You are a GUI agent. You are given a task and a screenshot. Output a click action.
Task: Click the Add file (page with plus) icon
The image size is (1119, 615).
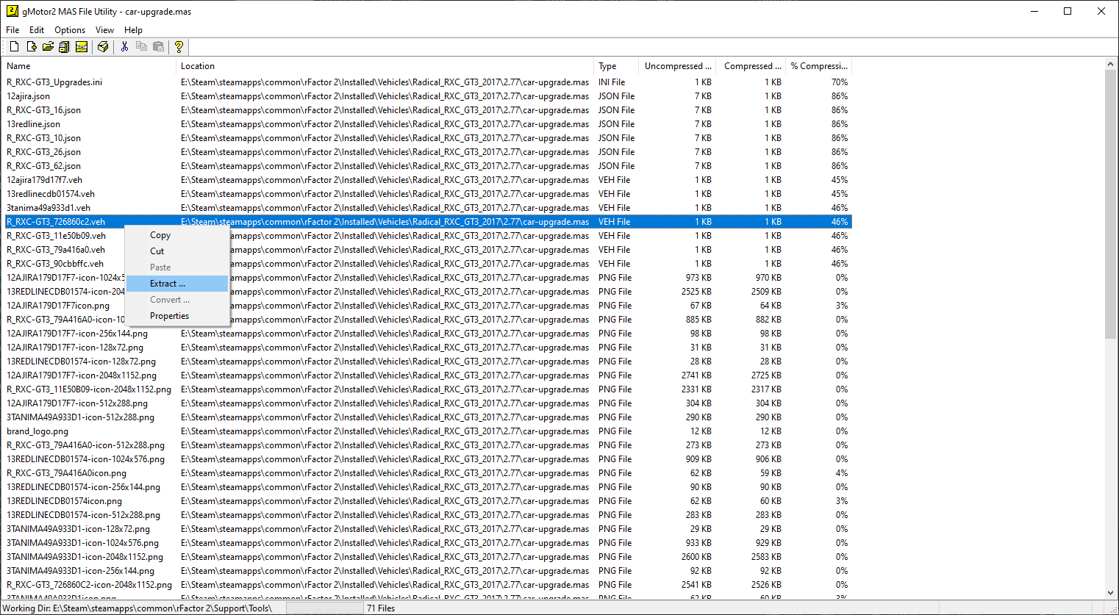pyautogui.click(x=31, y=47)
